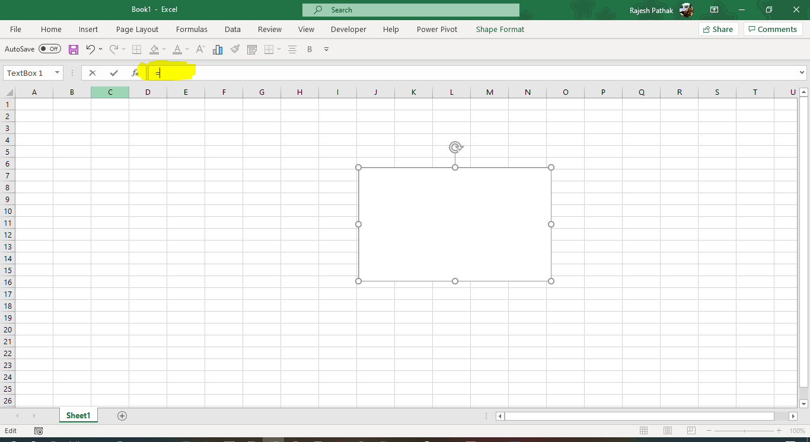The height and width of the screenshot is (442, 810).
Task: Open the Insert Function fx icon
Action: click(135, 72)
